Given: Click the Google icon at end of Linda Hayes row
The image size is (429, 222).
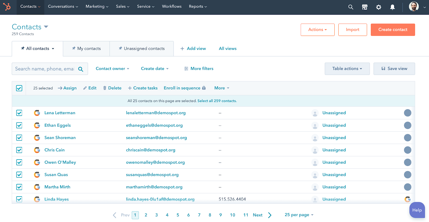Looking at the screenshot, I should [x=408, y=199].
